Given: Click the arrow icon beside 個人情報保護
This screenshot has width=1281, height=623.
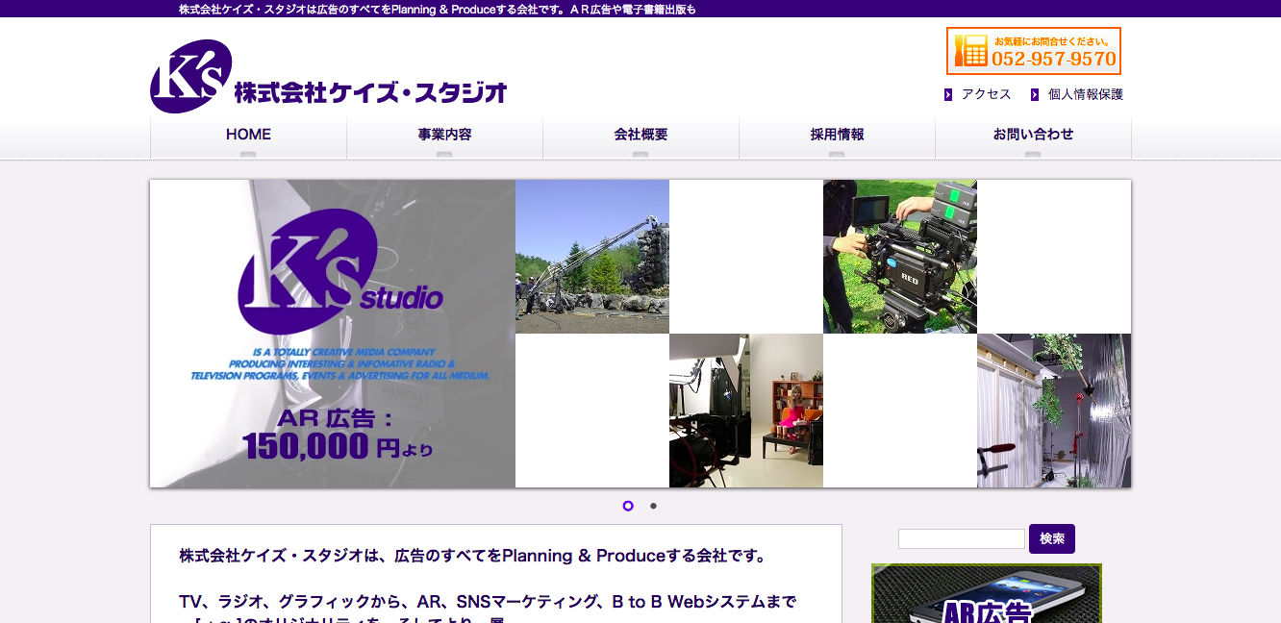Looking at the screenshot, I should coord(1035,94).
